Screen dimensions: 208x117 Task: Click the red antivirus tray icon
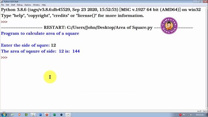(180, 115)
